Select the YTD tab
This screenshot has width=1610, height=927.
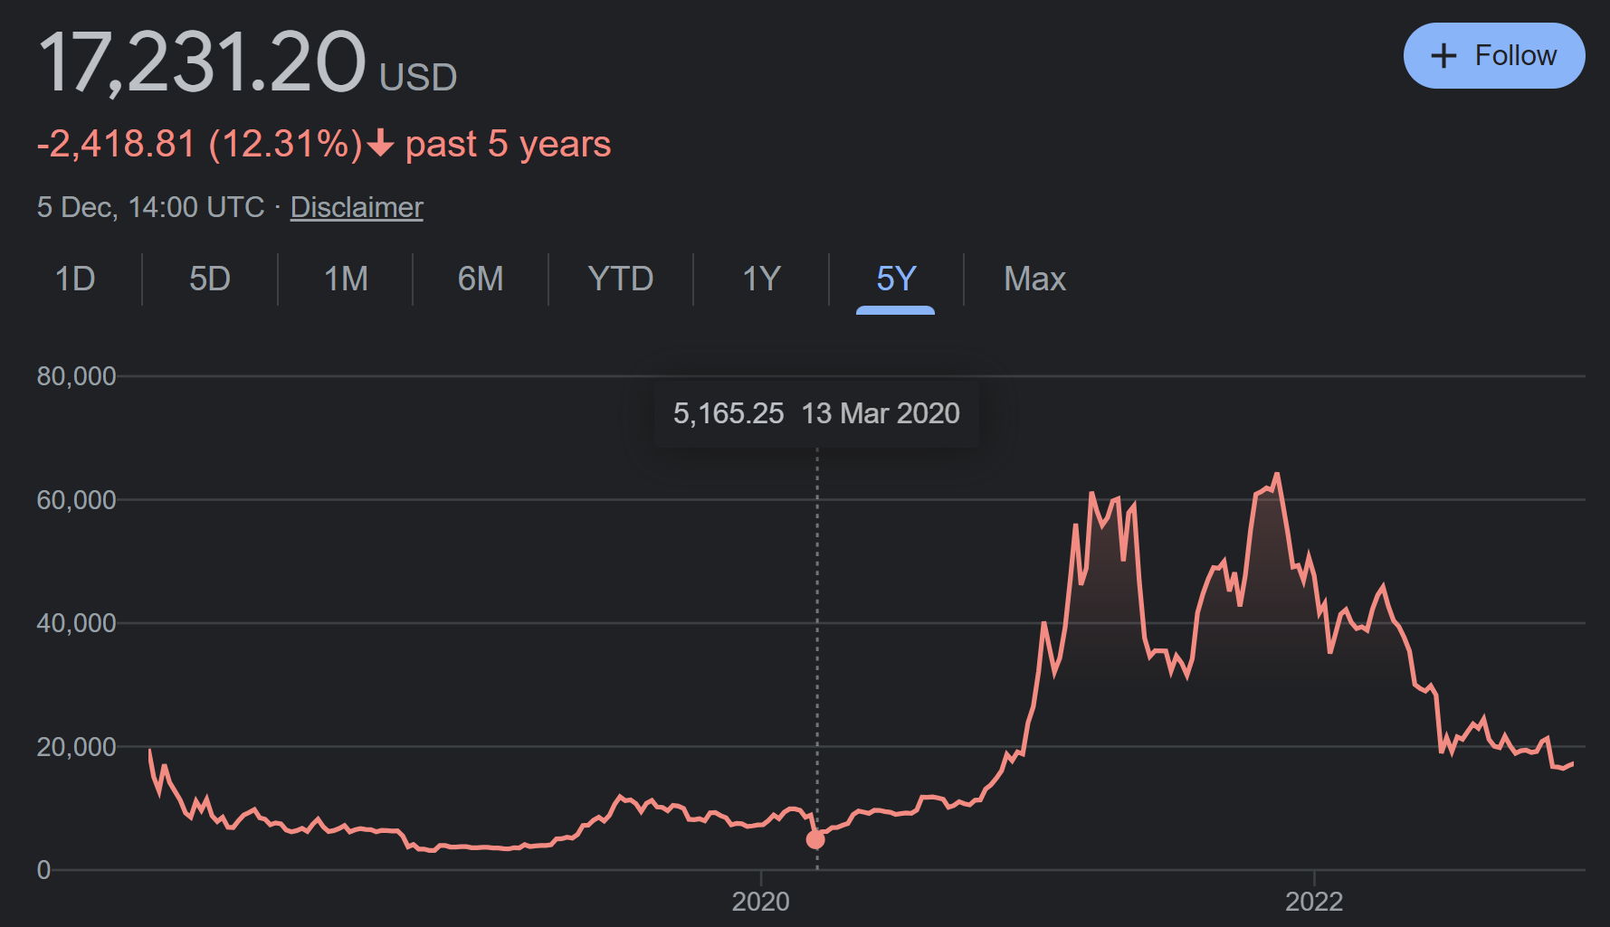pyautogui.click(x=621, y=279)
